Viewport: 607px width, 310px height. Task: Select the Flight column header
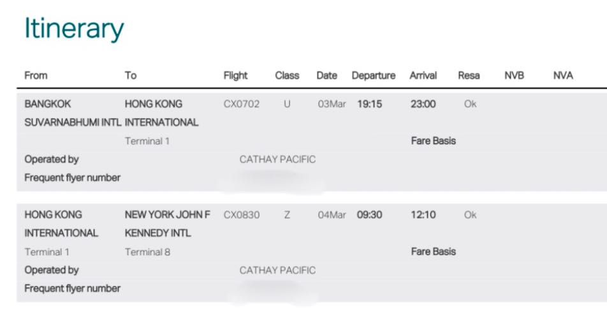(x=235, y=75)
